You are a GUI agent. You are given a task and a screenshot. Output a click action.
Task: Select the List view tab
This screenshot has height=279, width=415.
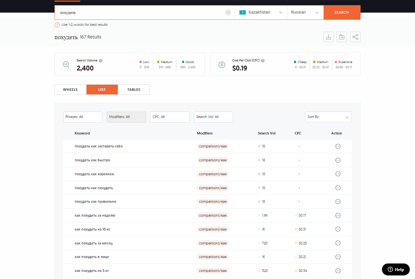(x=102, y=90)
